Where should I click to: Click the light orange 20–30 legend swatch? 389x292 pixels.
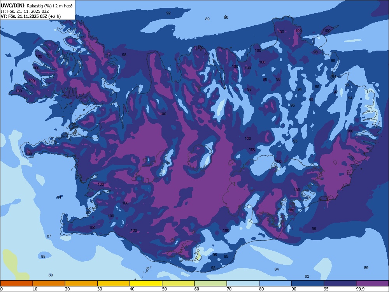tap(81, 283)
